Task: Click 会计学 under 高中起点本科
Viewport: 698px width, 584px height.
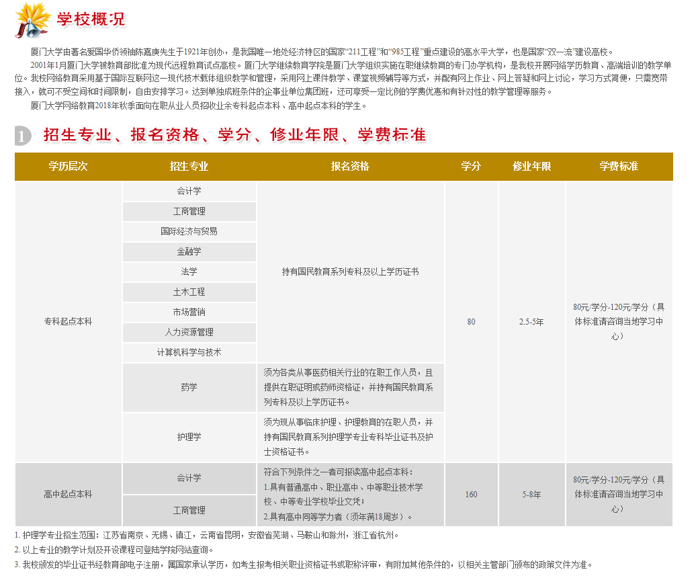Action: (189, 478)
